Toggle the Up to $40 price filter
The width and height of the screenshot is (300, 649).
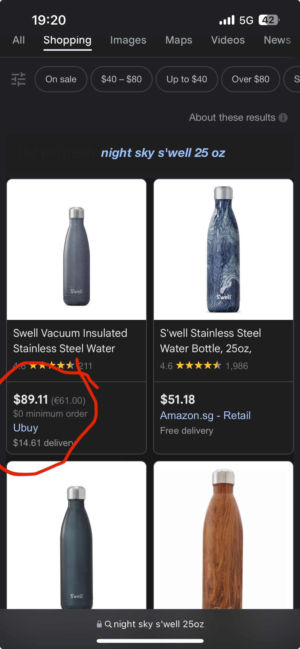coord(187,79)
